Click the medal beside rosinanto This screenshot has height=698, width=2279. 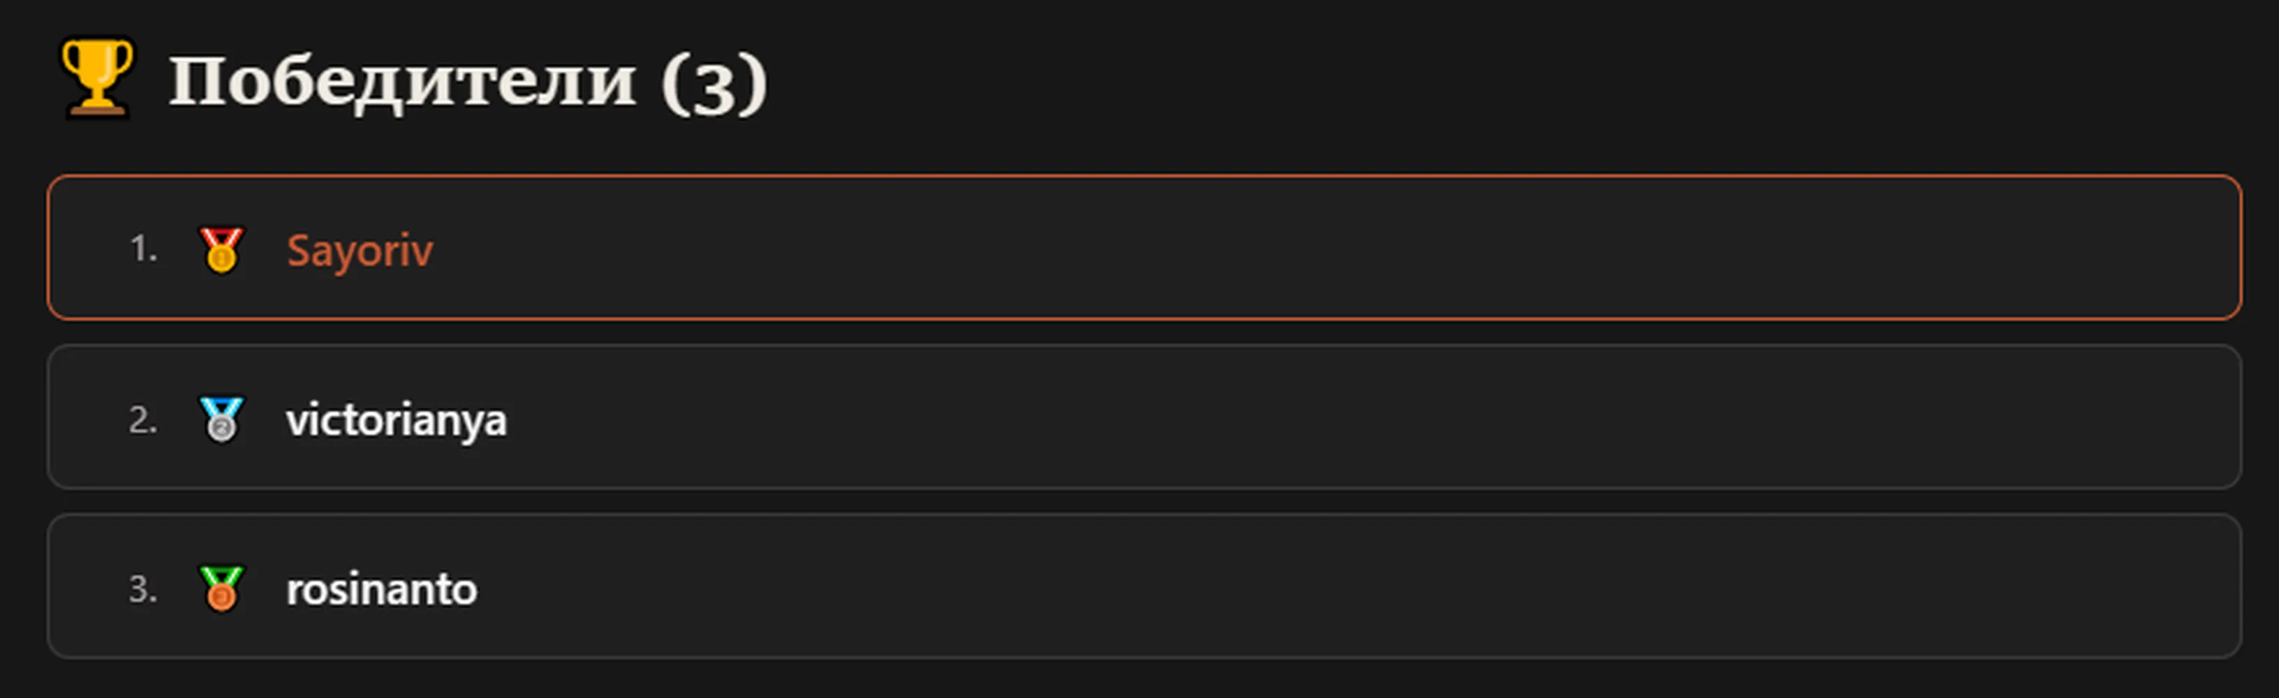[221, 589]
